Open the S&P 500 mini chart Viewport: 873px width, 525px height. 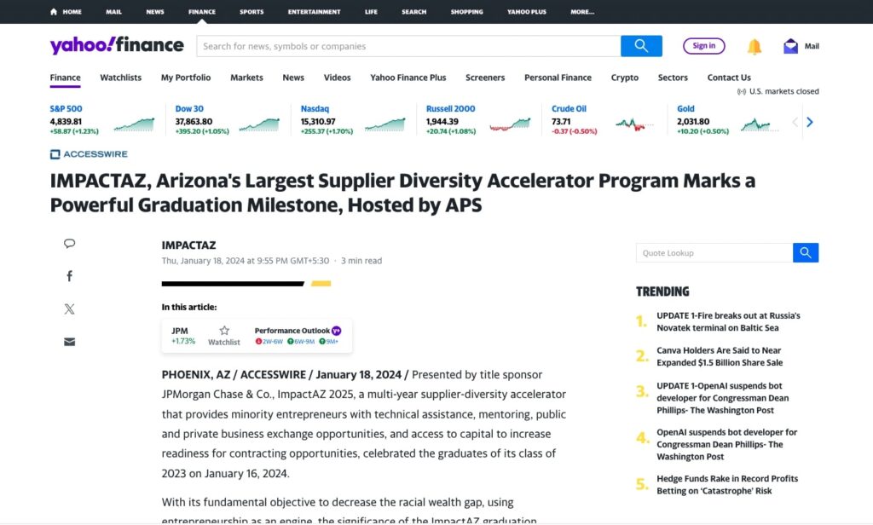click(134, 124)
